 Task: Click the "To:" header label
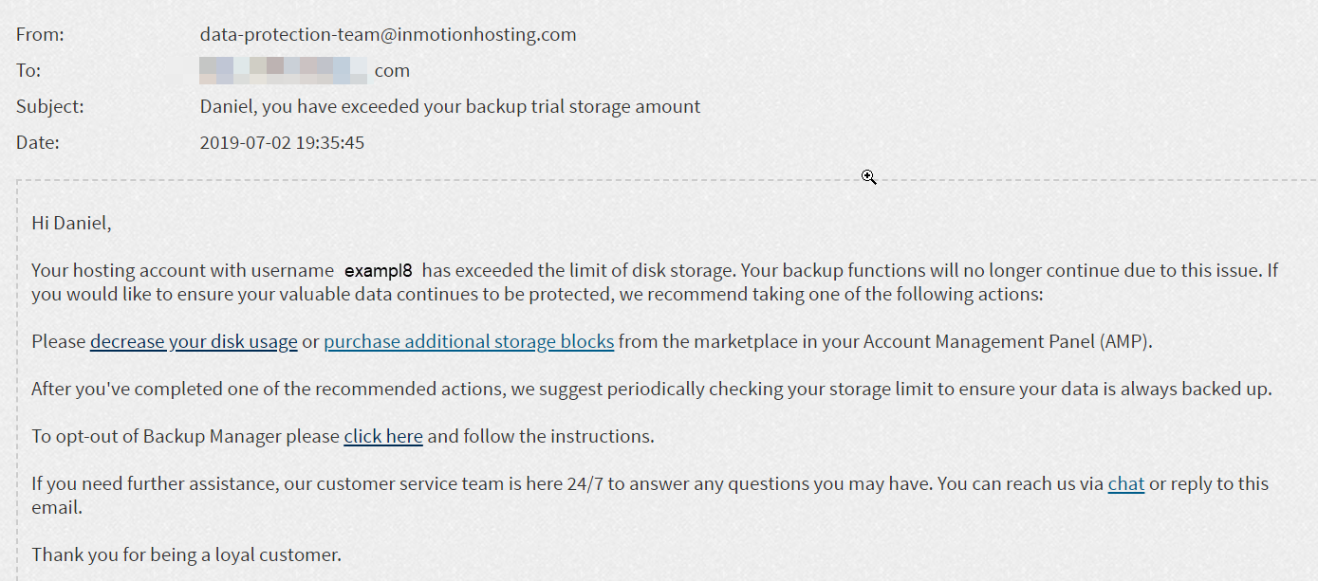(x=28, y=70)
